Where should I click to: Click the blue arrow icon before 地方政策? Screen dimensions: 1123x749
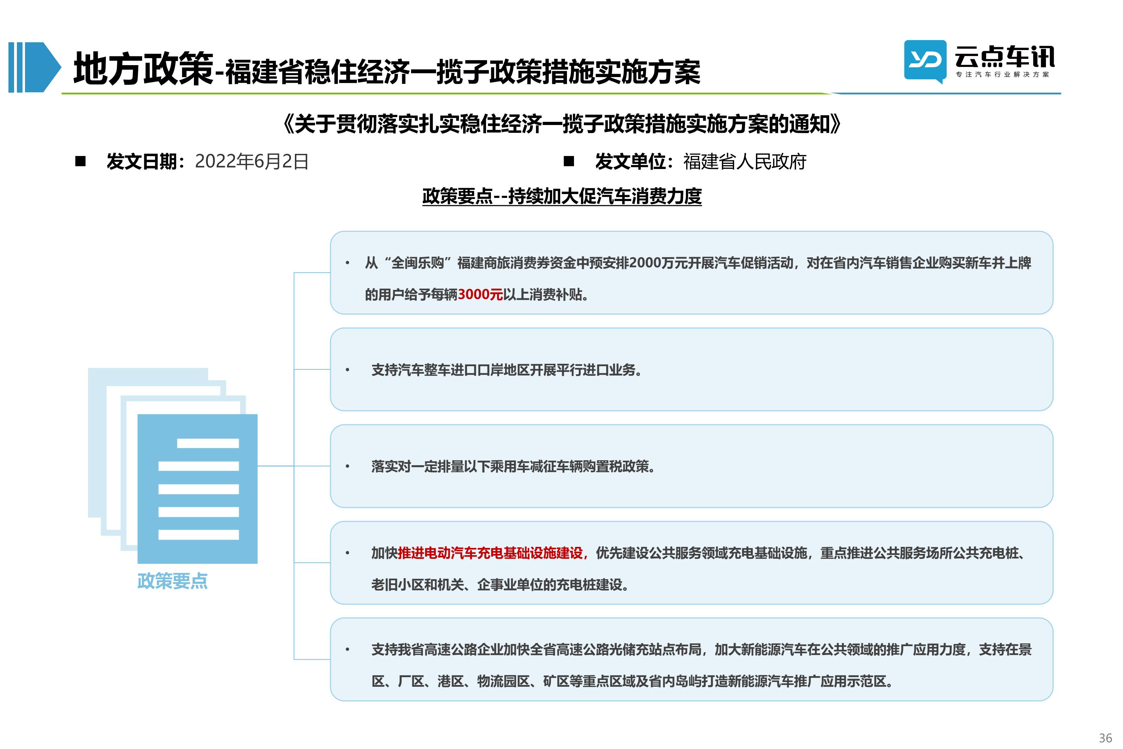tap(34, 67)
